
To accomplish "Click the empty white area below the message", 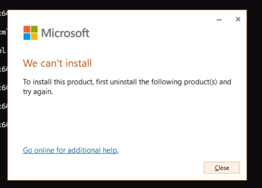I will point(127,120).
